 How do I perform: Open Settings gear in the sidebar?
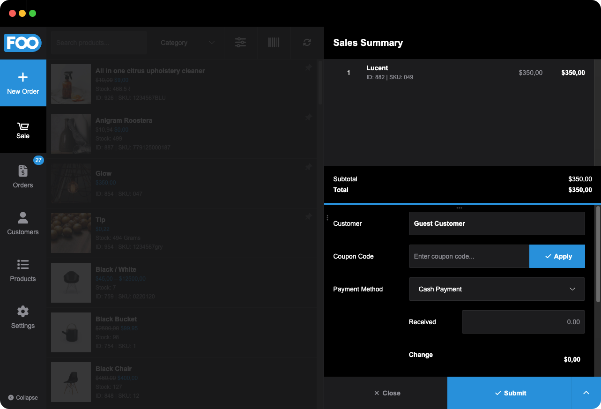click(23, 317)
